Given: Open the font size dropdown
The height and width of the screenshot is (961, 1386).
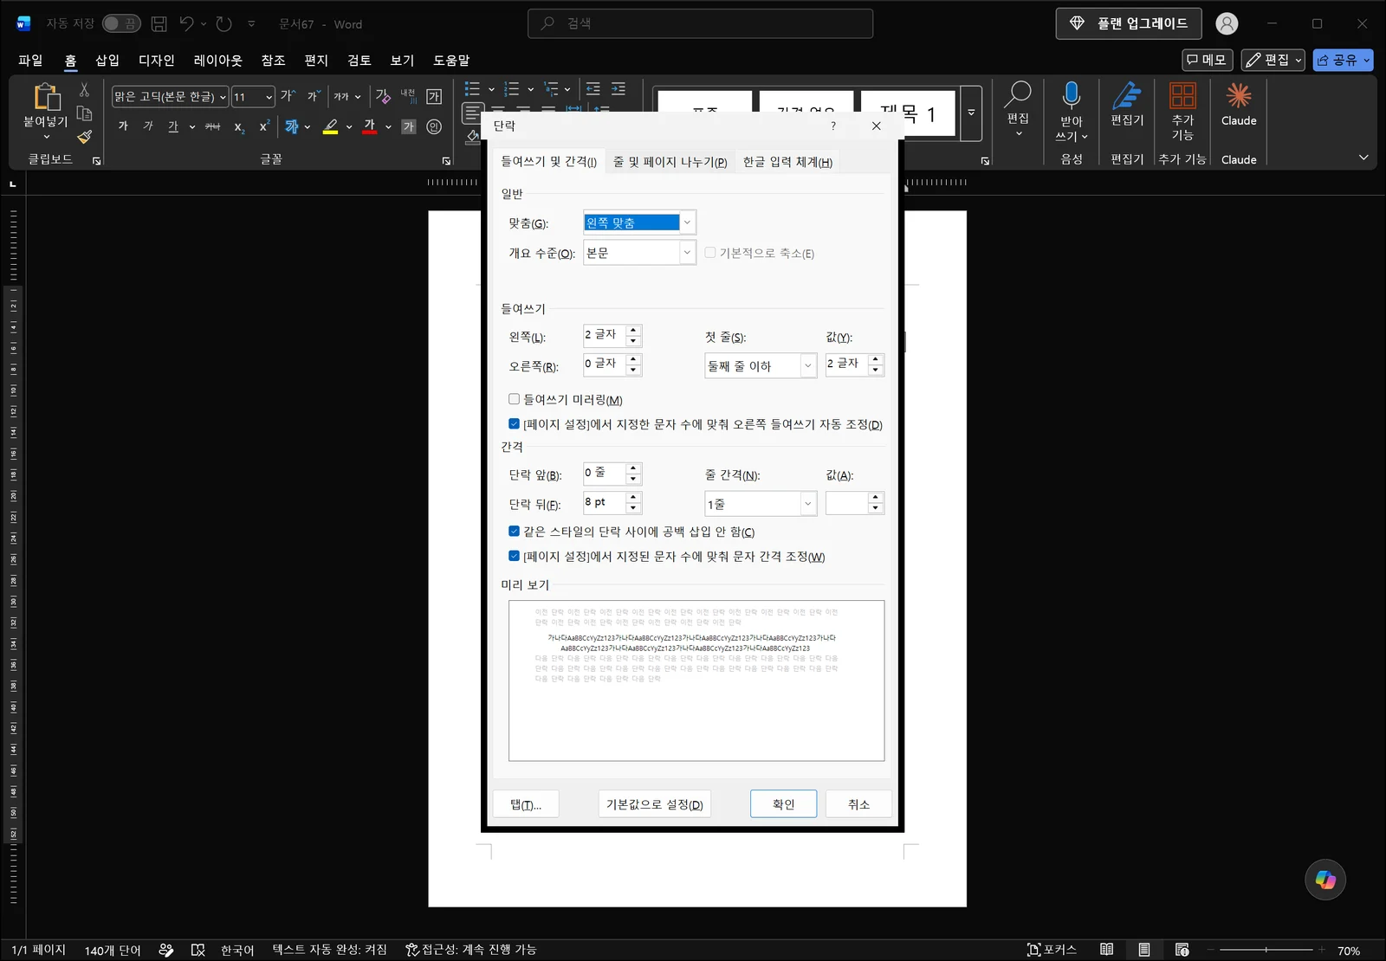Looking at the screenshot, I should pyautogui.click(x=269, y=97).
